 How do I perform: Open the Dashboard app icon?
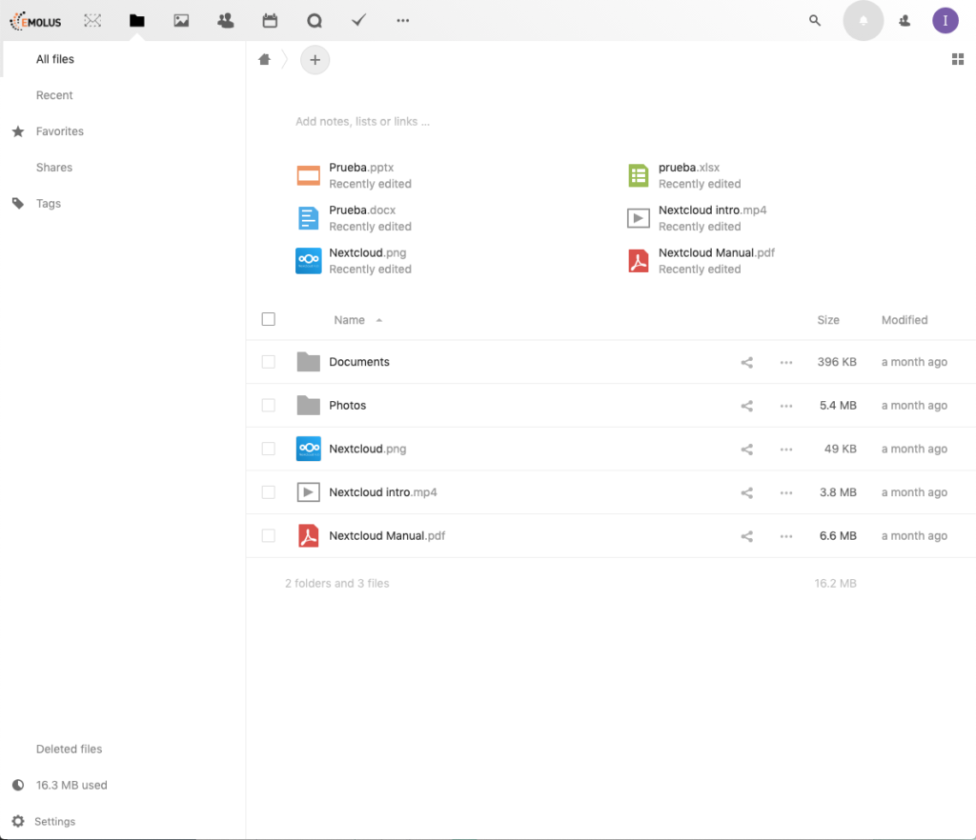[x=92, y=21]
